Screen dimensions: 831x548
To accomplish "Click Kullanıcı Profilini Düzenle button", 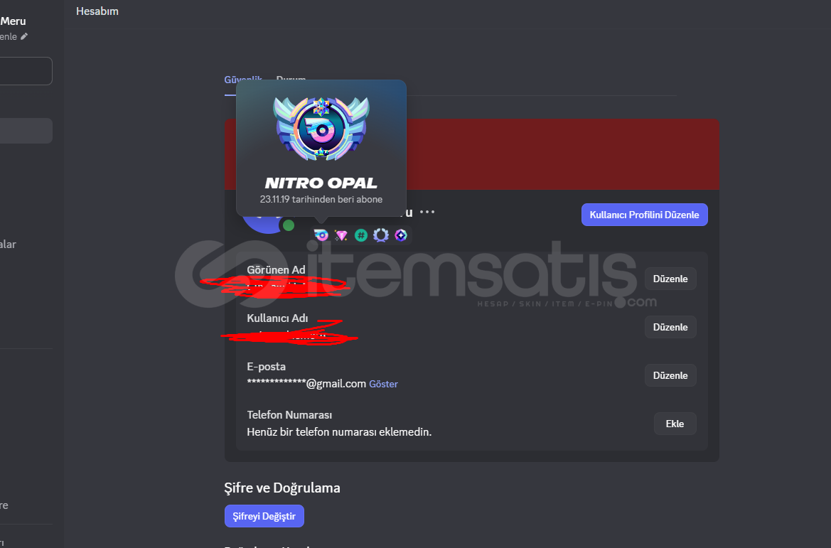I will click(x=645, y=215).
